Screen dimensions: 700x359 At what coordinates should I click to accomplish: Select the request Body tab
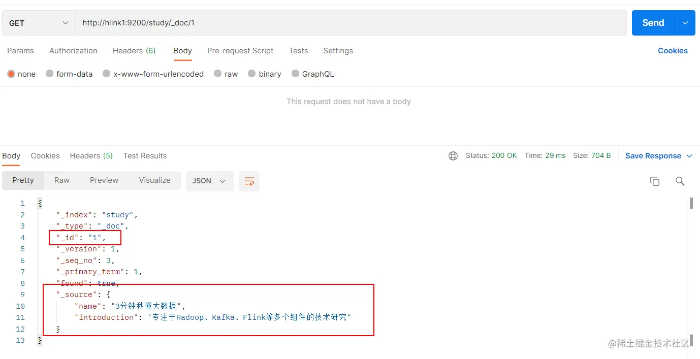(x=183, y=51)
